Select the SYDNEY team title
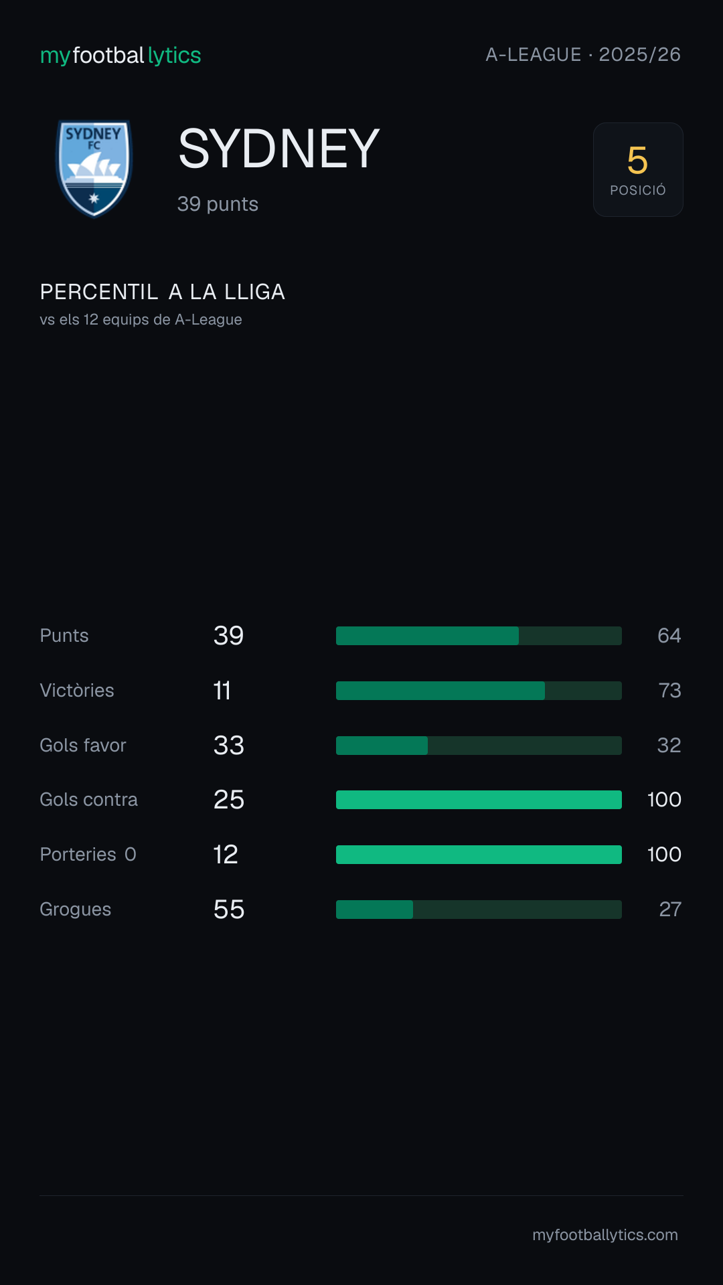723x1285 pixels. (279, 149)
